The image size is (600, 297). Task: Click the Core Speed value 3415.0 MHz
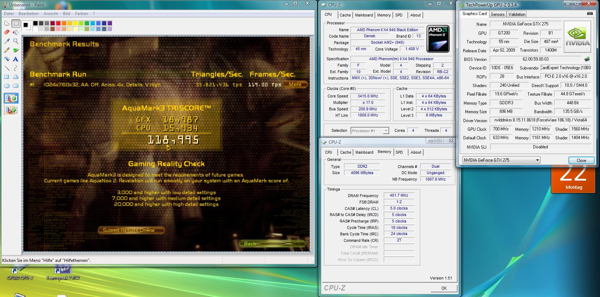(368, 96)
